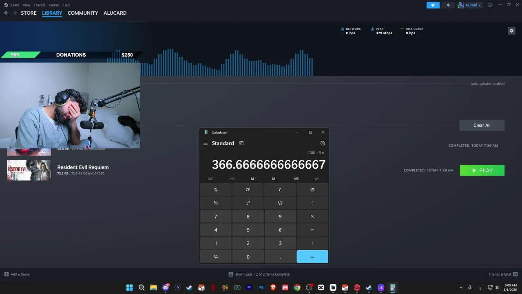Open Brave browser from taskbar
This screenshot has width=522, height=294.
(273, 287)
